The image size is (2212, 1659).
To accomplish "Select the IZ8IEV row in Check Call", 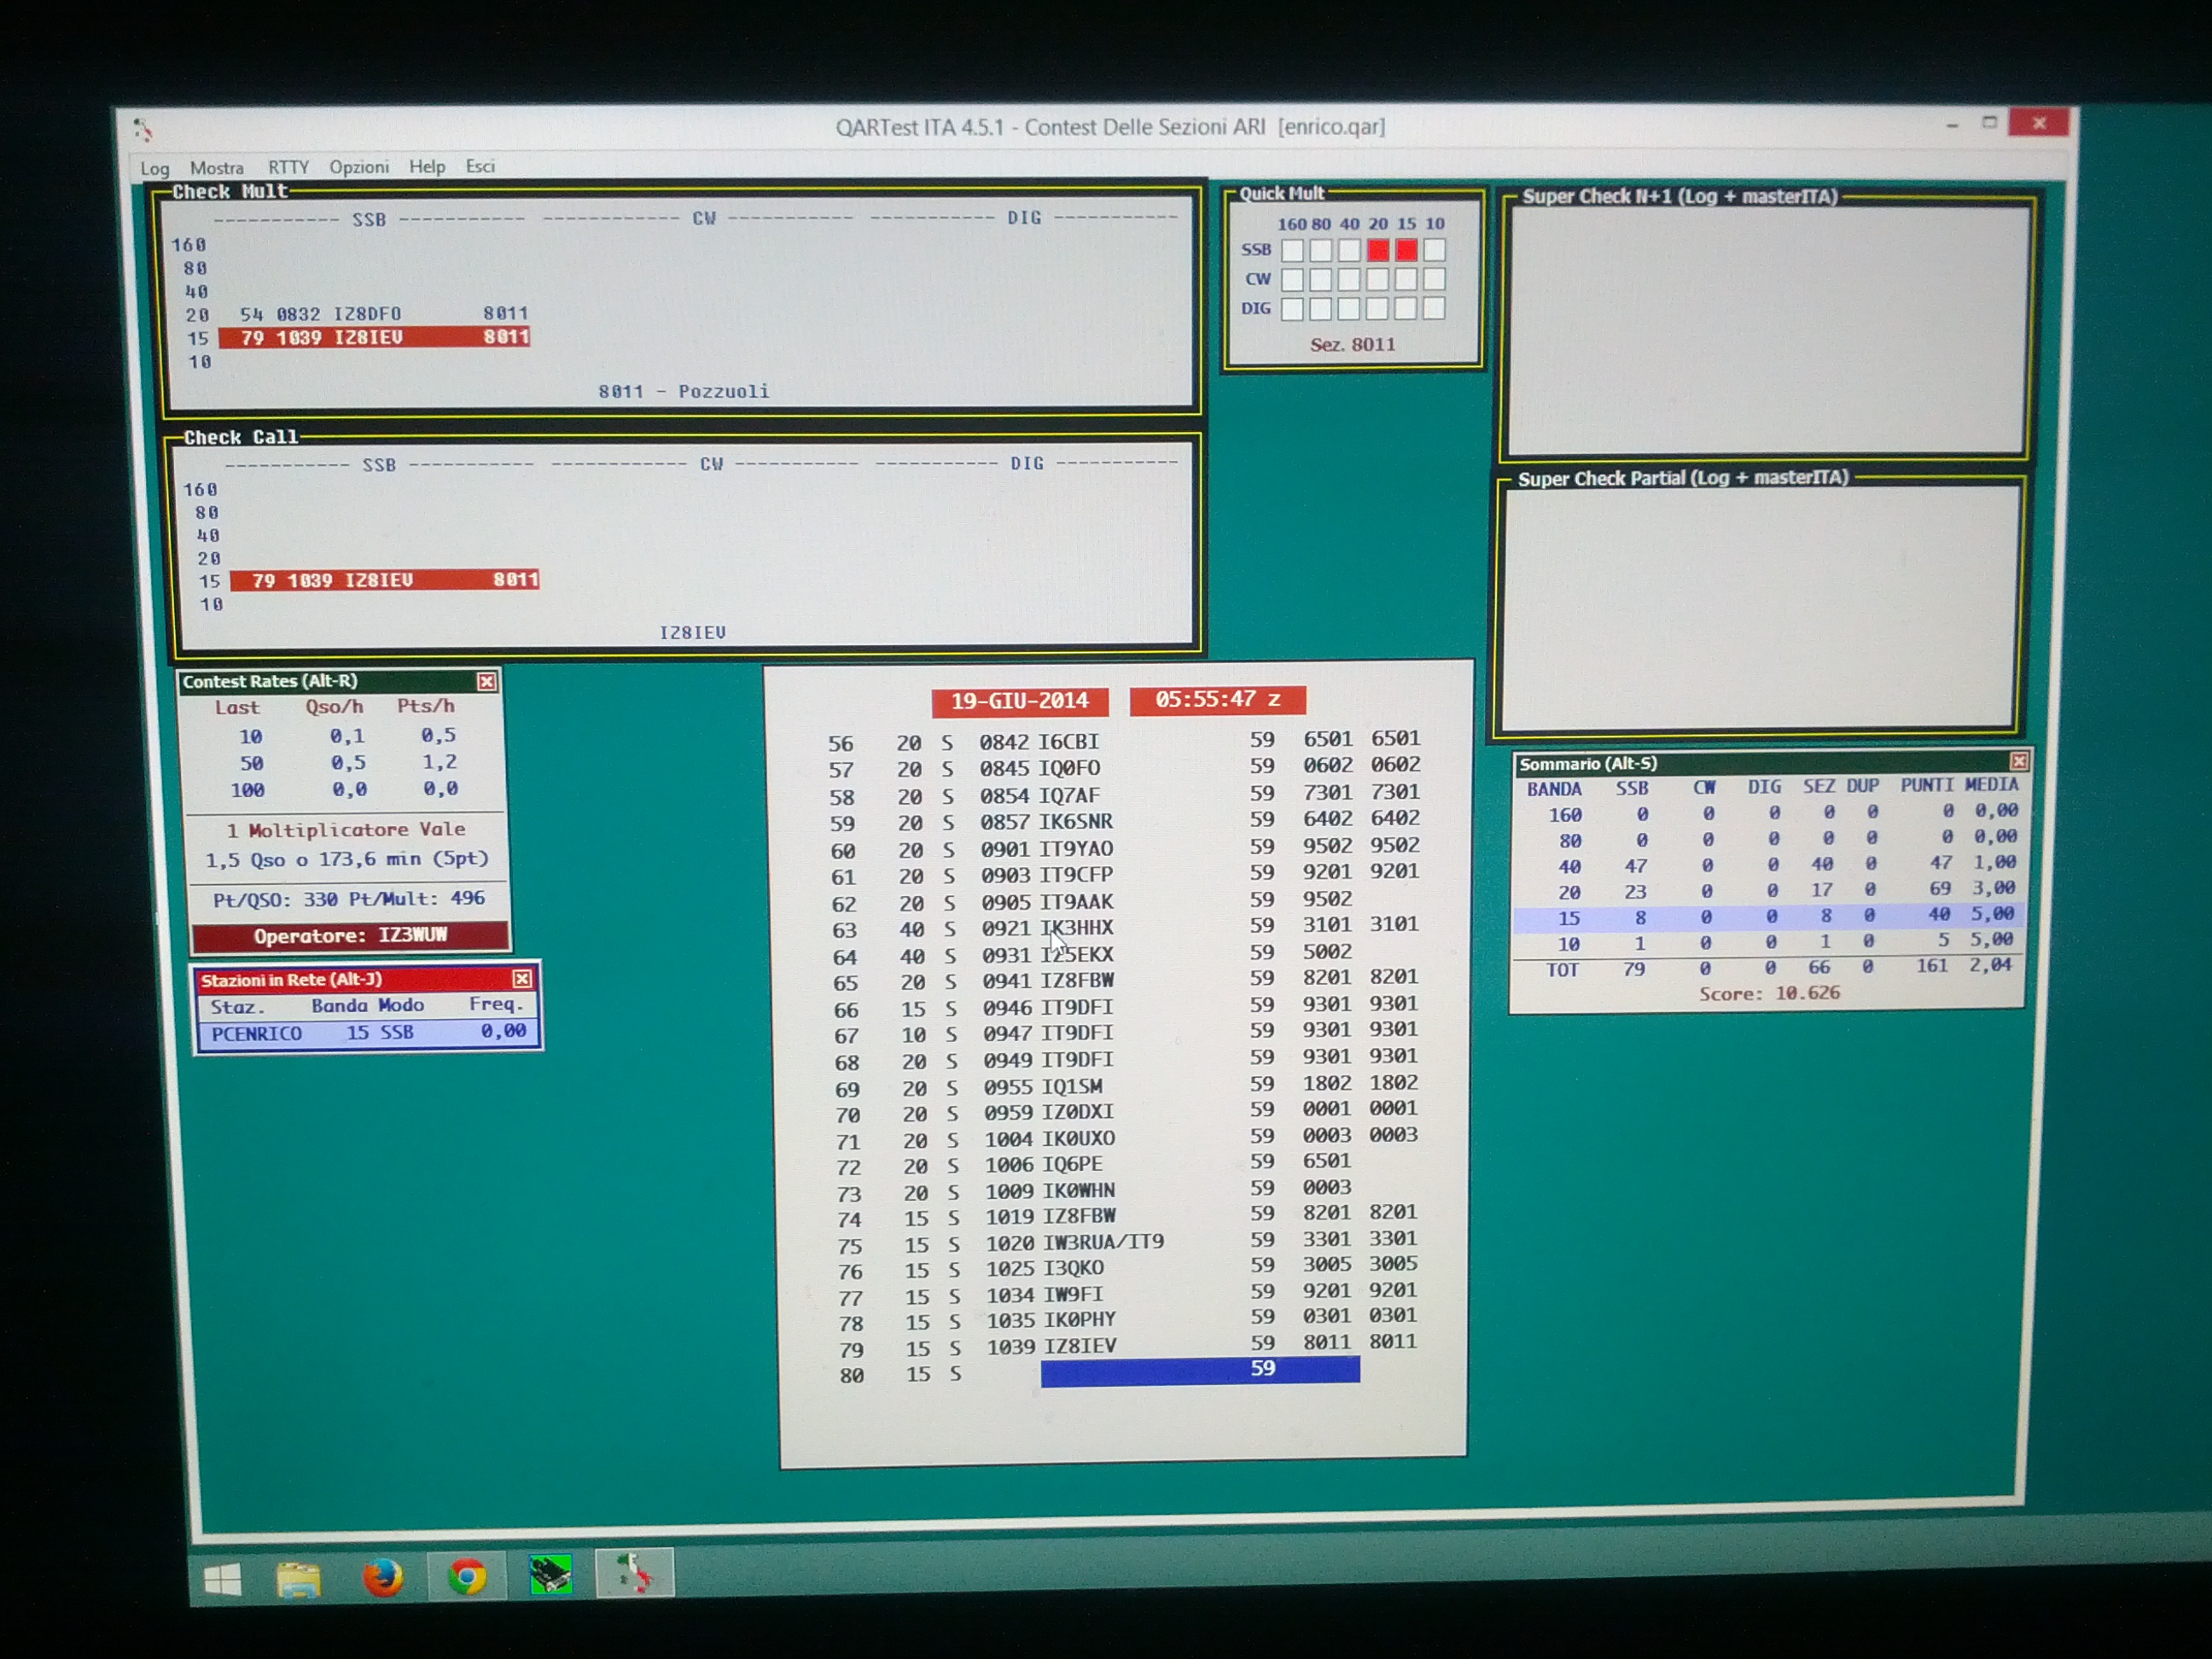I will (384, 580).
